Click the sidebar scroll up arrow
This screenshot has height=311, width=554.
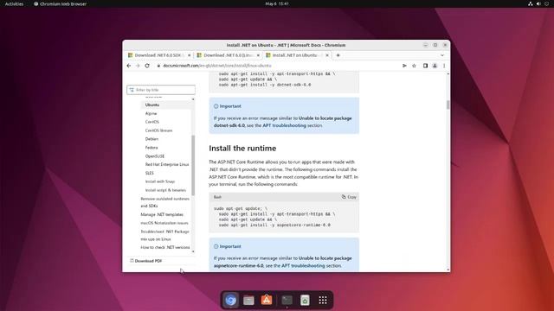pyautogui.click(x=193, y=100)
